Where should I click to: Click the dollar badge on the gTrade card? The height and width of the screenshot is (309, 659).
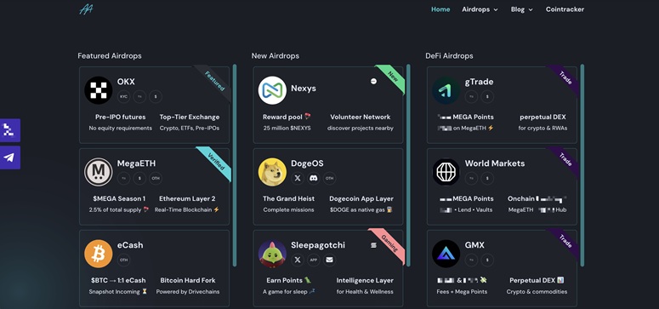(x=487, y=96)
